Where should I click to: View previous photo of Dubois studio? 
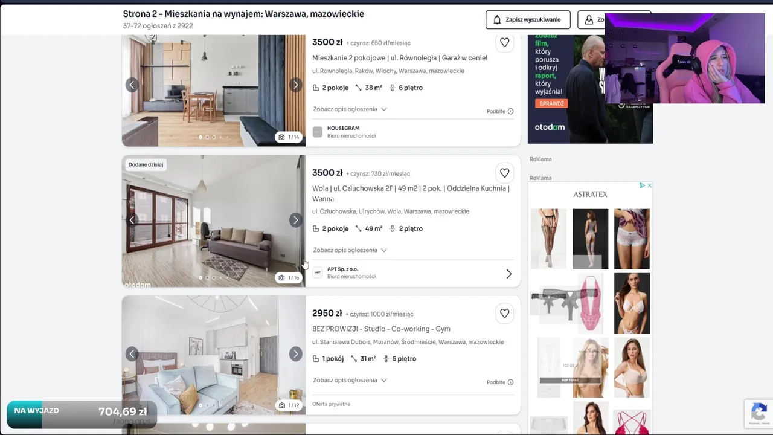(132, 353)
